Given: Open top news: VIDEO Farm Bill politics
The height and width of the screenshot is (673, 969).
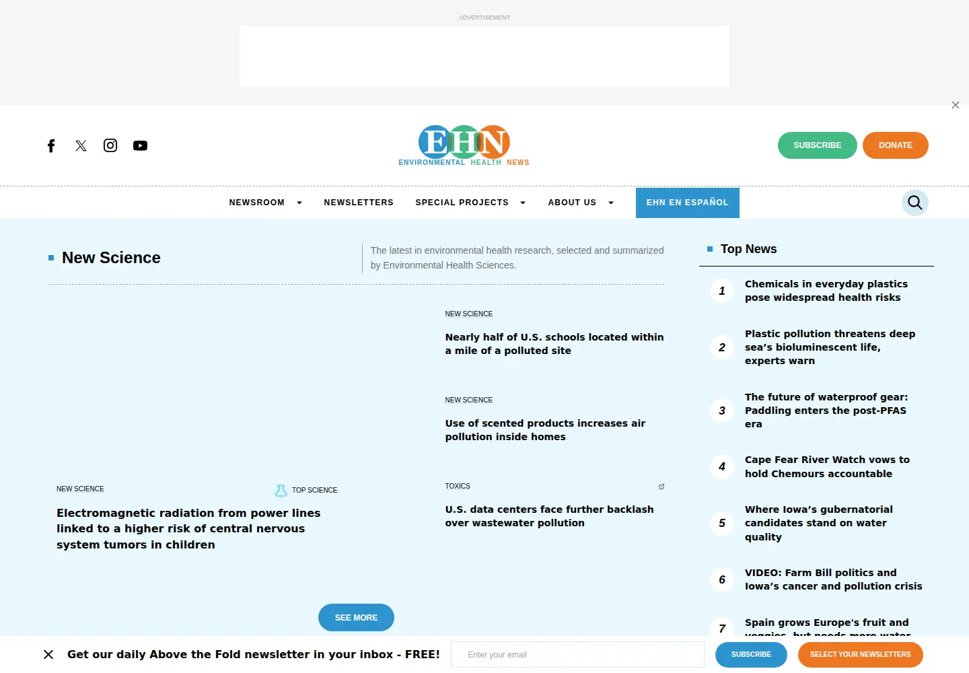Looking at the screenshot, I should [834, 579].
